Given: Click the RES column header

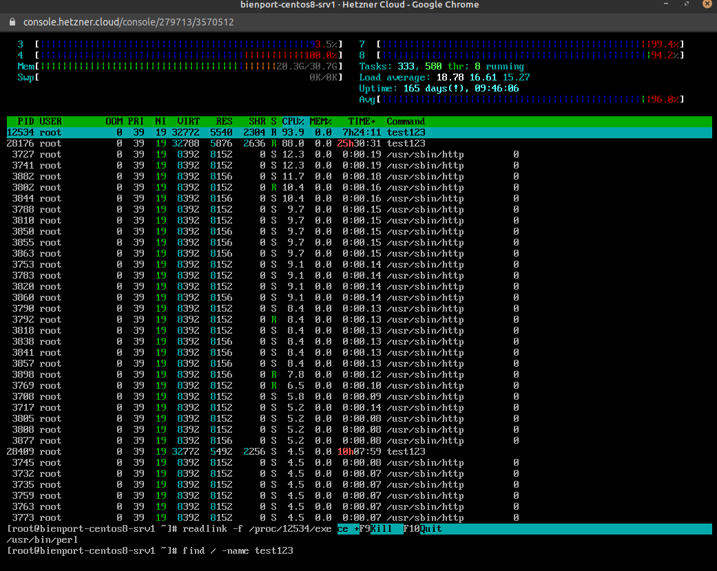Looking at the screenshot, I should point(224,122).
